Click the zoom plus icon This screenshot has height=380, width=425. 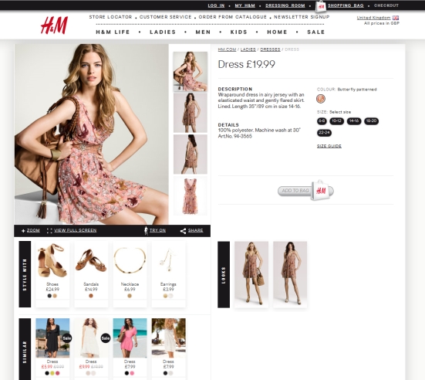point(23,231)
